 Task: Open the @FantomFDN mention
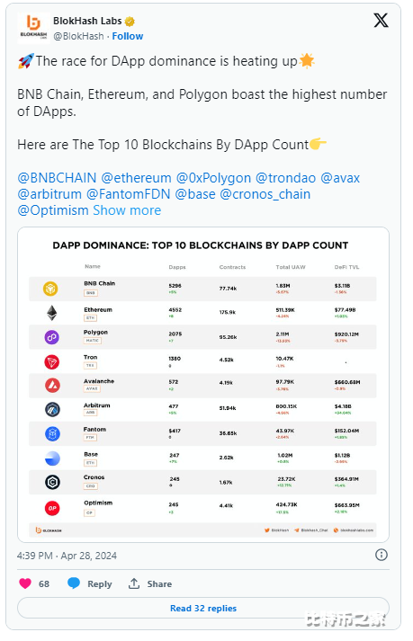(x=128, y=194)
